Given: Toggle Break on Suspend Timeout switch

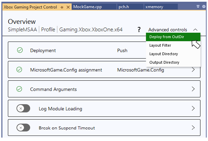Looking at the screenshot, I should pos(23,127).
